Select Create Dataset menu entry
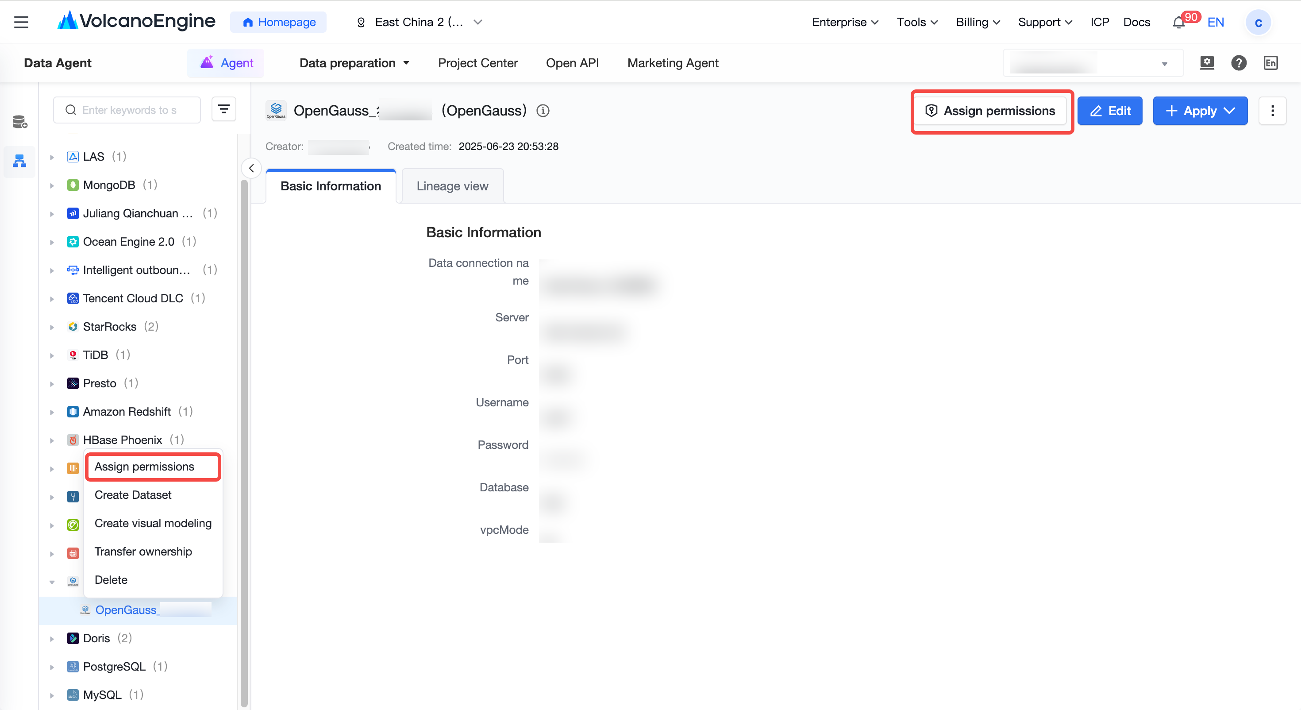This screenshot has width=1301, height=710. [x=133, y=495]
